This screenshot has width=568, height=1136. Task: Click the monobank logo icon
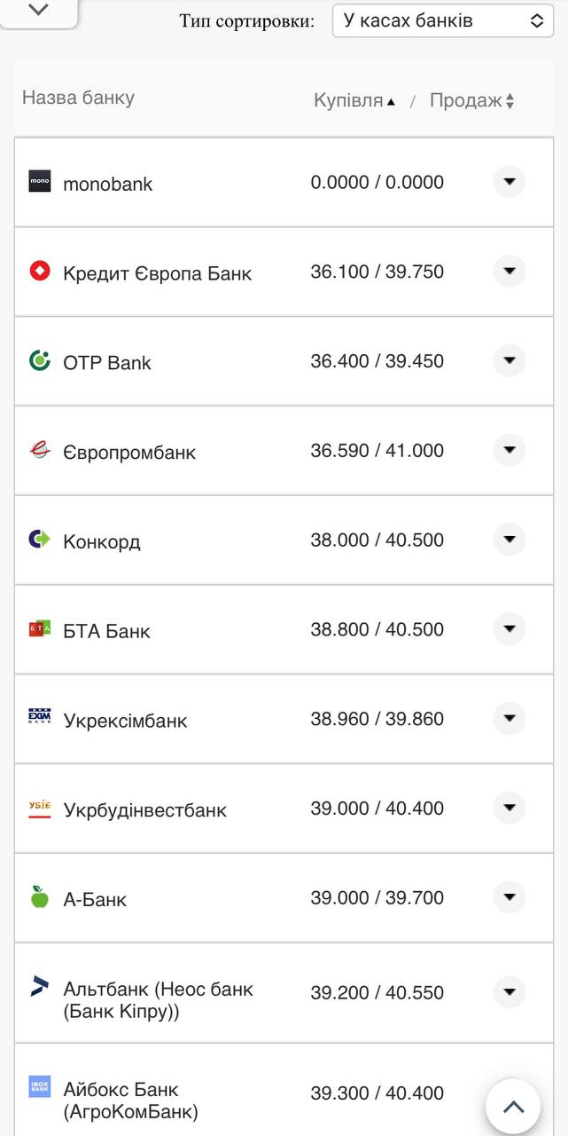[39, 182]
